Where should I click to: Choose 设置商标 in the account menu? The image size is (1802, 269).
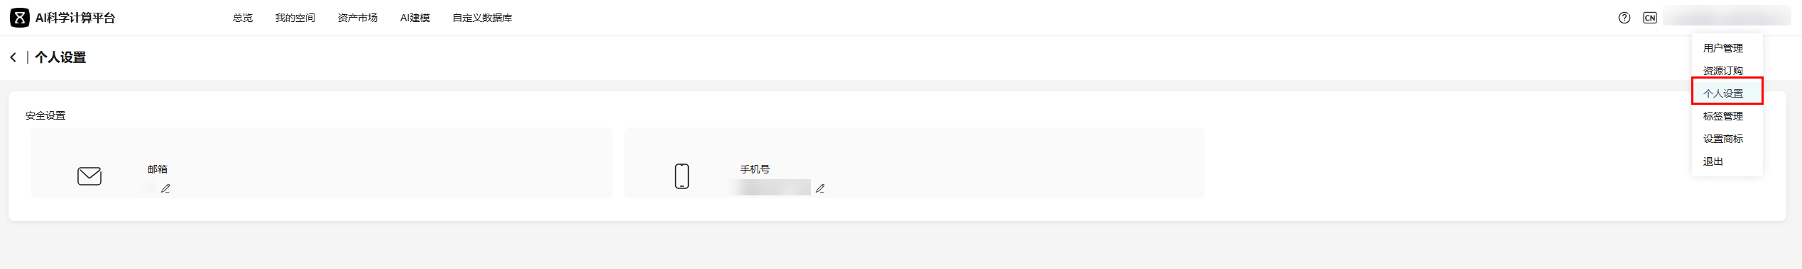point(1722,139)
